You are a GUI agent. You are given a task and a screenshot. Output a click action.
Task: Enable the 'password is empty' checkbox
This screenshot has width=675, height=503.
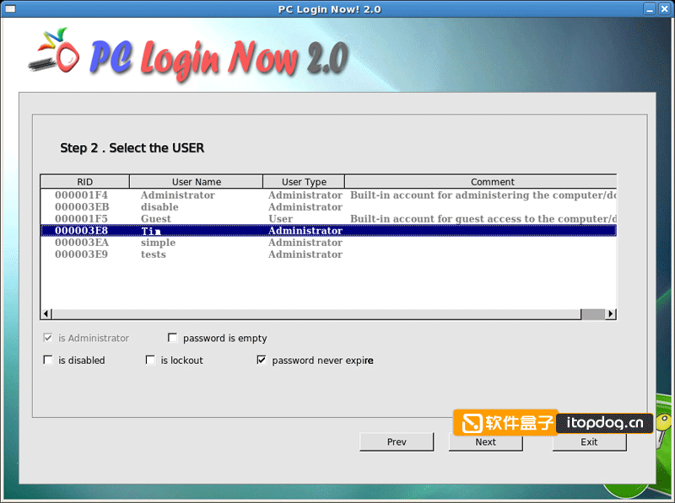172,338
